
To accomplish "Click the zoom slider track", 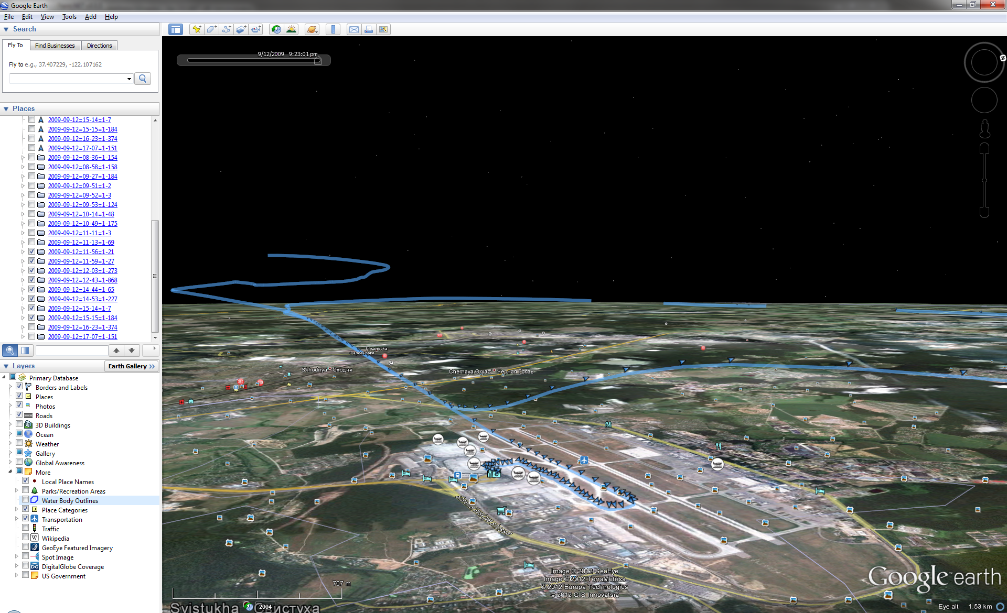I will tap(984, 180).
